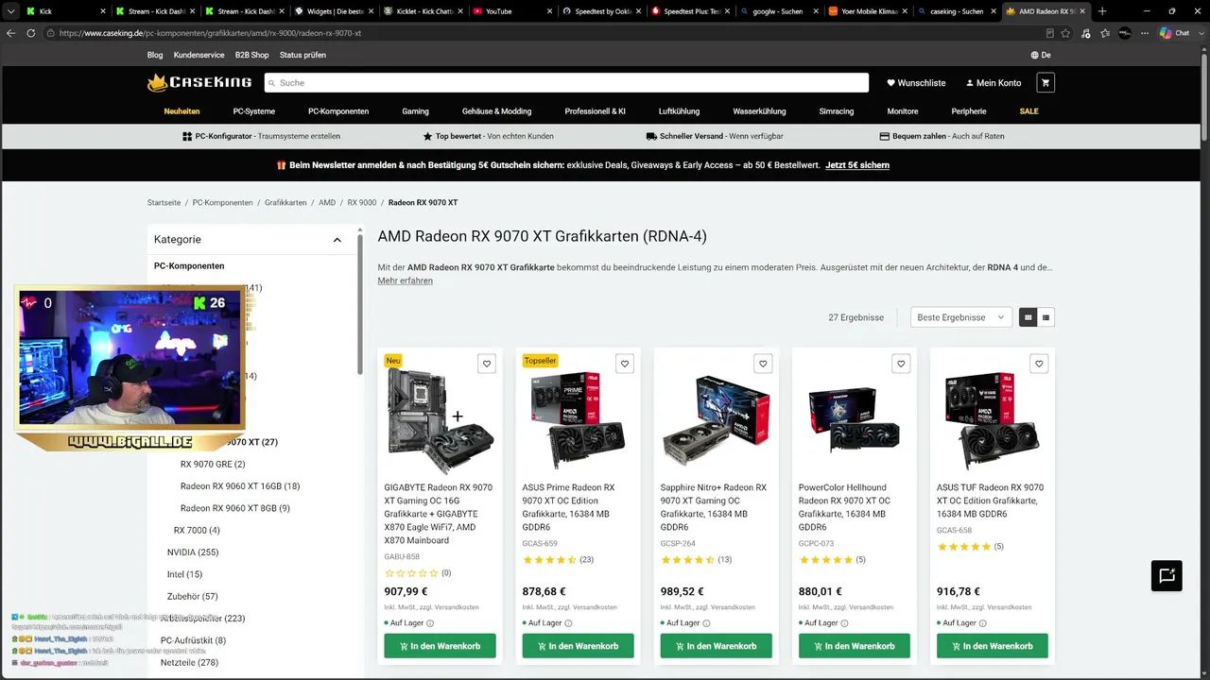The height and width of the screenshot is (680, 1210).
Task: Go to RX 9000 breadcrumb
Action: click(x=362, y=203)
